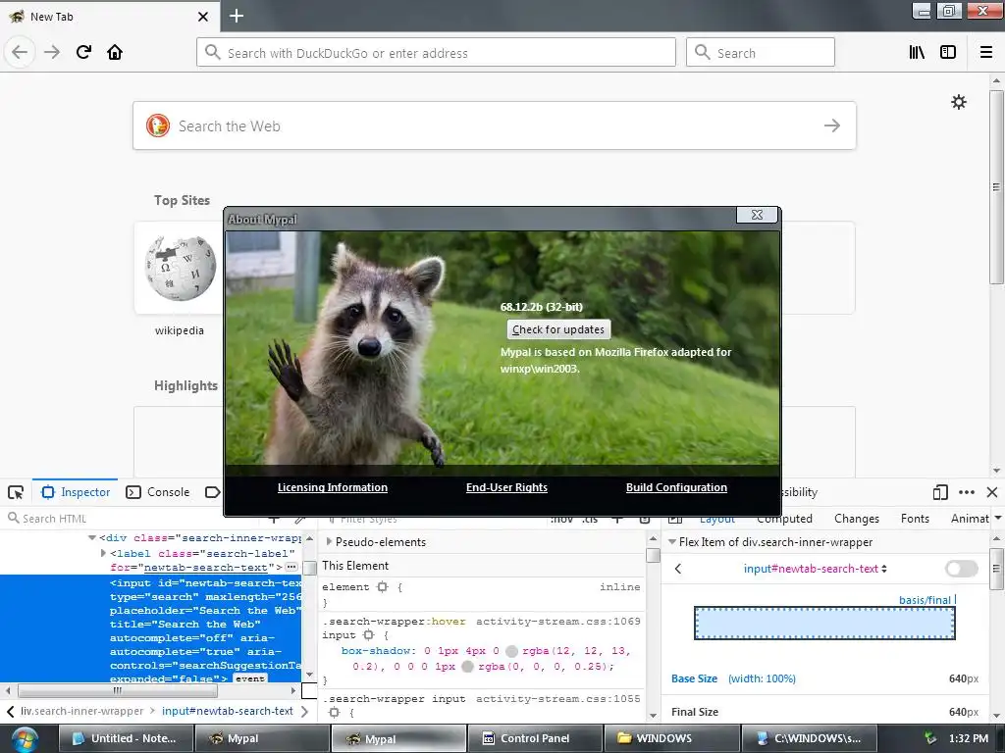Screen dimensions: 1005x753
Task: Switch to Control Panel taskbar item
Action: click(x=535, y=739)
